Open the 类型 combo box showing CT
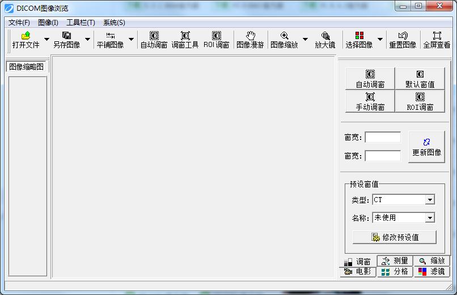 point(403,199)
